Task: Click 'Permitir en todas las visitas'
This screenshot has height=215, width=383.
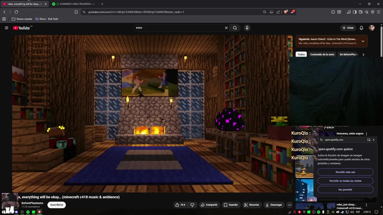Action: click(345, 181)
